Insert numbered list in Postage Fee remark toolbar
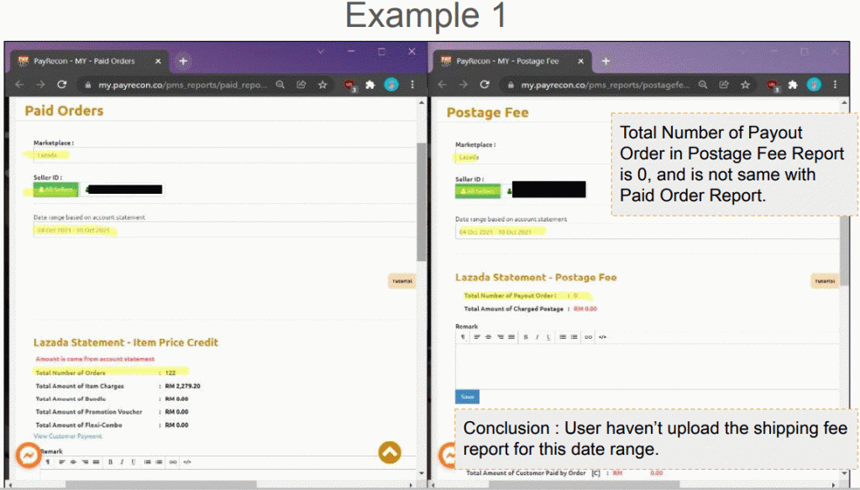Image resolution: width=860 pixels, height=490 pixels. point(574,337)
